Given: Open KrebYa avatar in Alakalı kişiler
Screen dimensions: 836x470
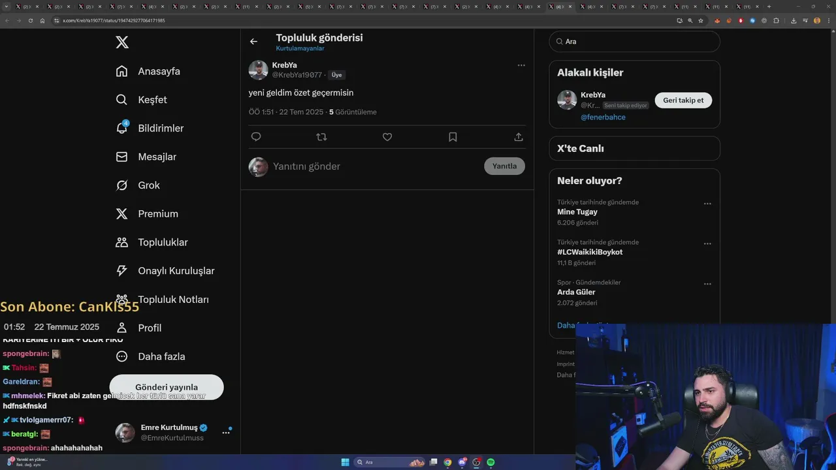Looking at the screenshot, I should point(567,100).
